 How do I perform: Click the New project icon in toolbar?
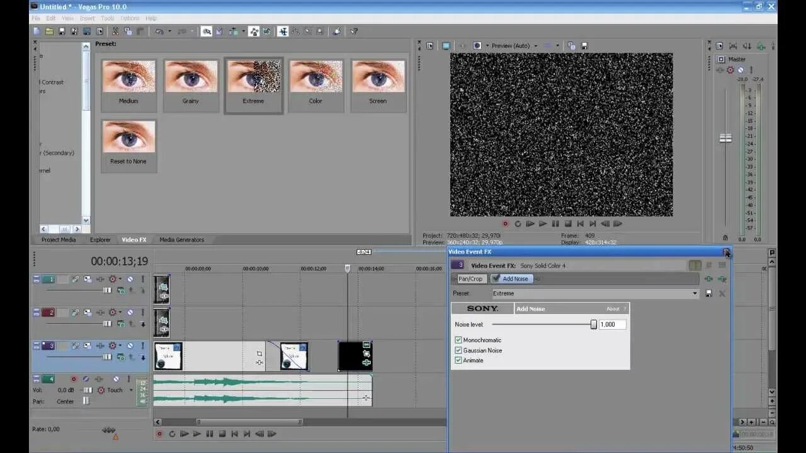36,31
